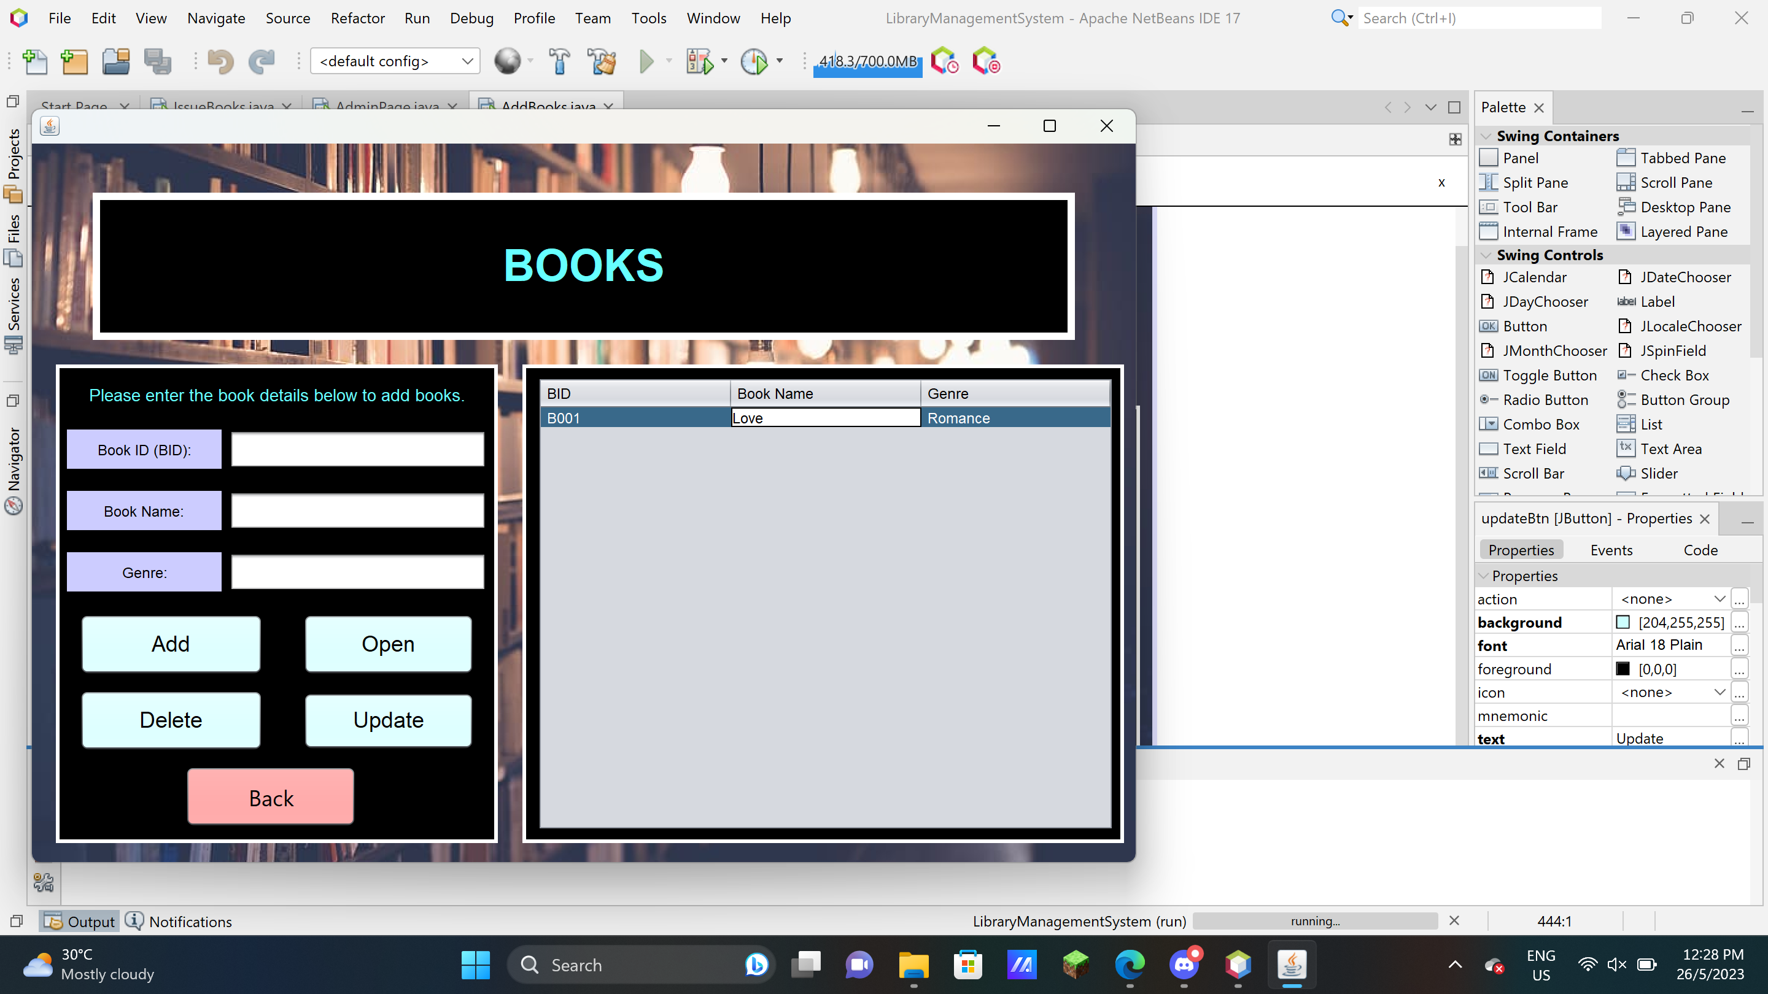The height and width of the screenshot is (994, 1768).
Task: Select Check Box component in palette
Action: (x=1674, y=376)
